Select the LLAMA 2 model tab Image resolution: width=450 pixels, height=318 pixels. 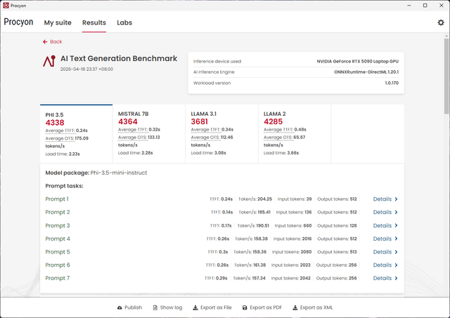(295, 134)
